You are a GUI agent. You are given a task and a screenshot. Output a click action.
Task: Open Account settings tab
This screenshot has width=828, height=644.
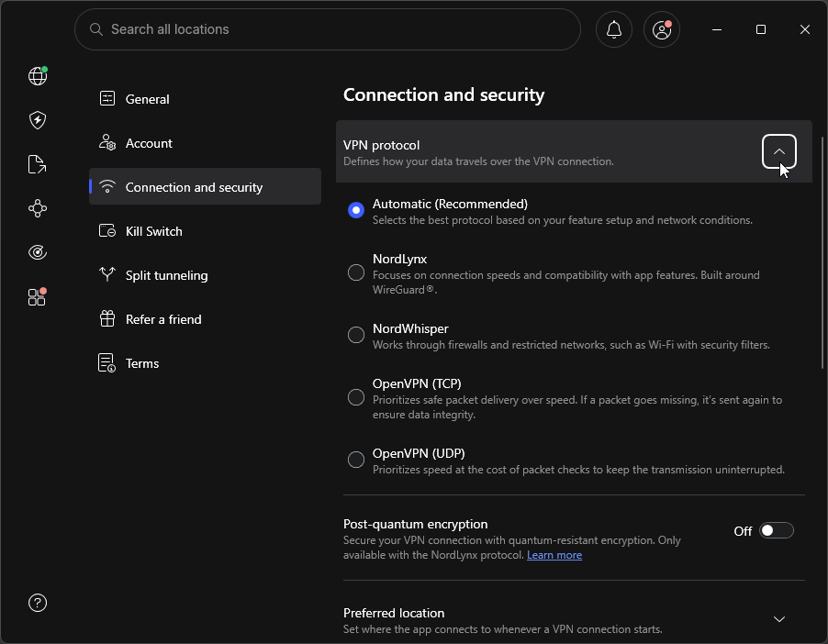[205, 142]
